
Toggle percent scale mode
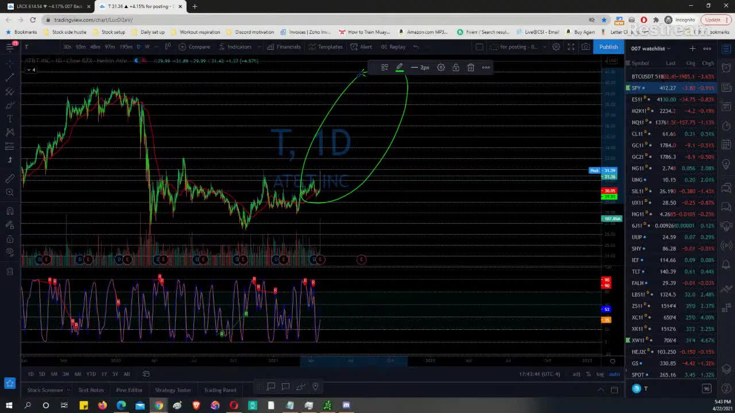[588, 374]
